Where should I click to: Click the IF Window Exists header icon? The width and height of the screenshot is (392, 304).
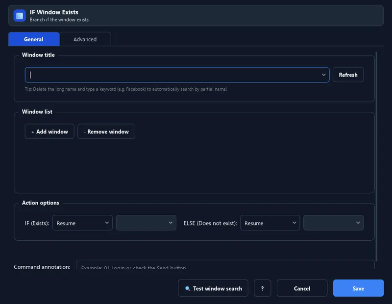point(20,16)
